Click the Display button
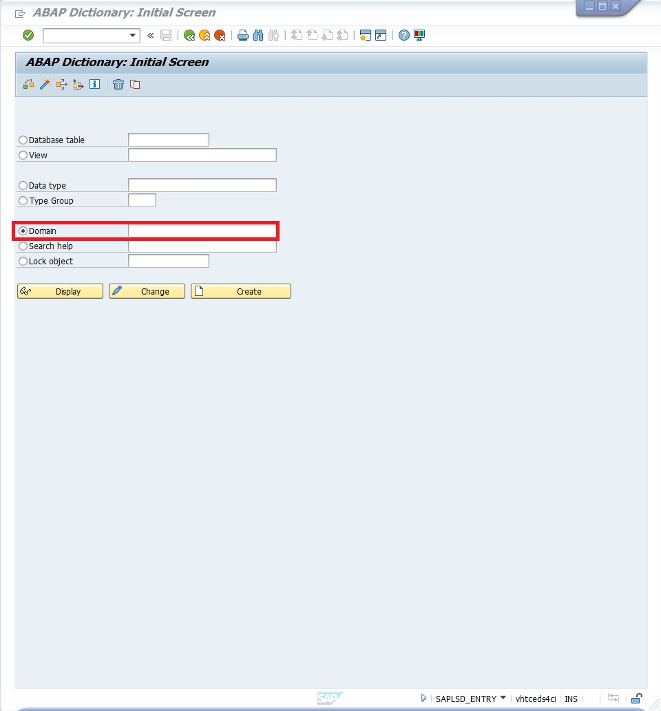This screenshot has height=711, width=661. coord(60,292)
